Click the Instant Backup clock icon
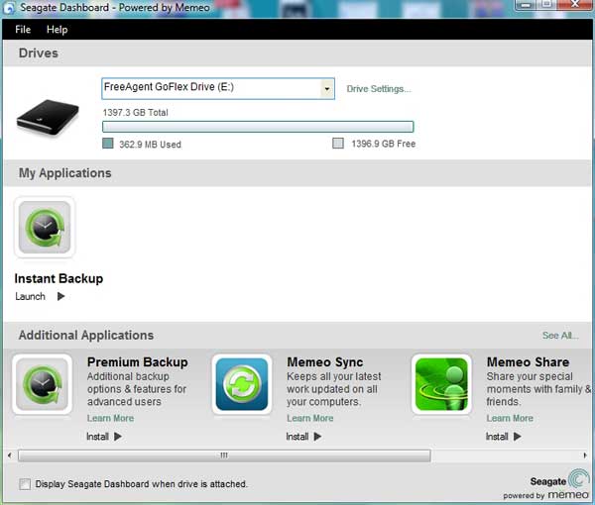This screenshot has width=595, height=505. pos(45,228)
